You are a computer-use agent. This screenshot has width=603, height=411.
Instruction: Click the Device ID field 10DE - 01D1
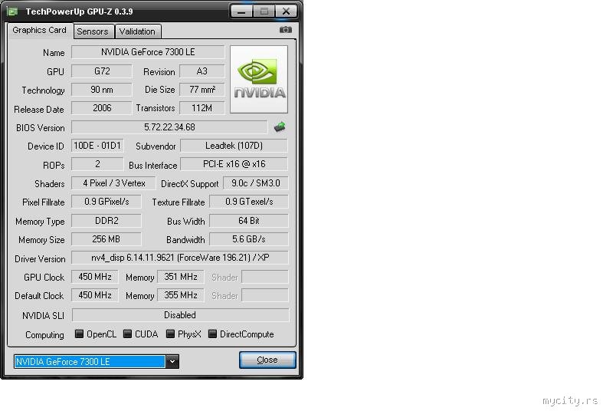pyautogui.click(x=97, y=146)
